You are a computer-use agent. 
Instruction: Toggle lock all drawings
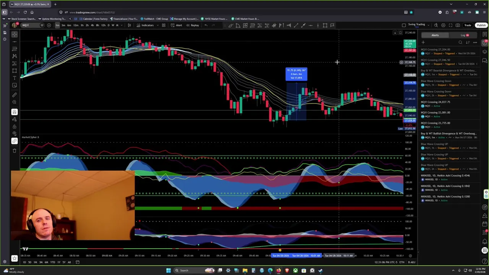point(15,126)
